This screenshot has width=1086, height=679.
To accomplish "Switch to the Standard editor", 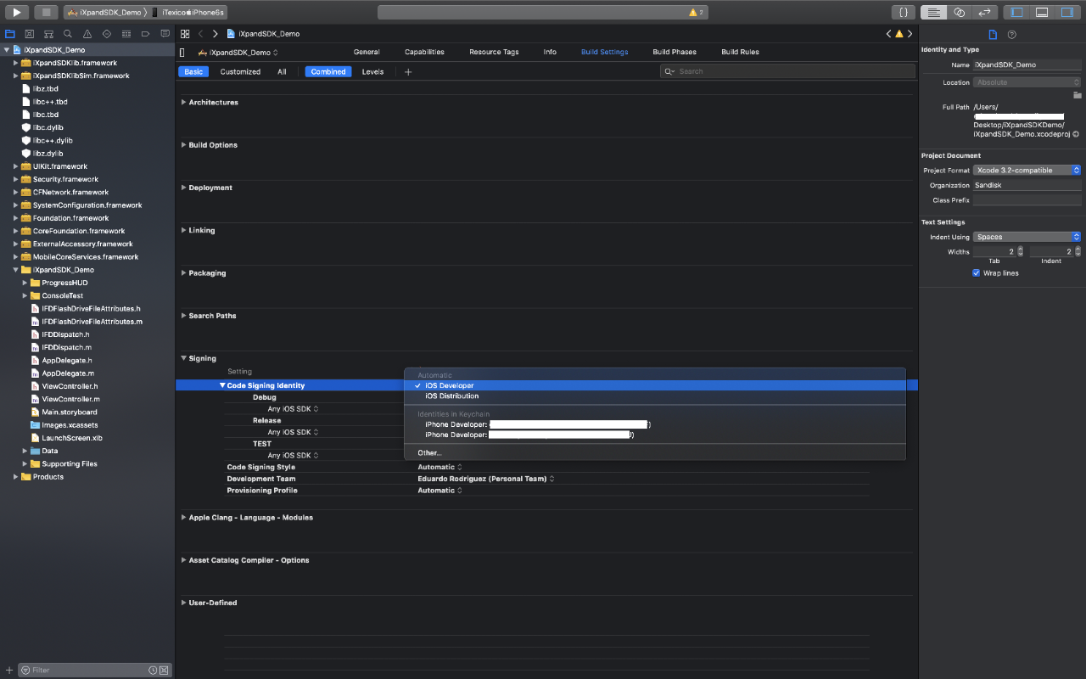I will click(x=934, y=13).
